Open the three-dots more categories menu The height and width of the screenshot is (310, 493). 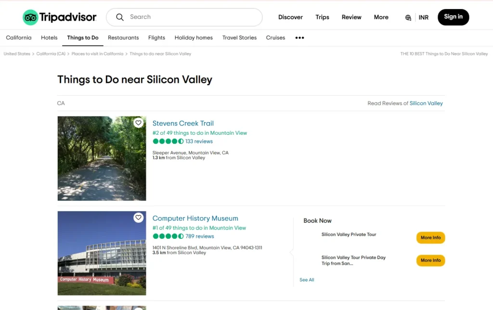click(299, 38)
